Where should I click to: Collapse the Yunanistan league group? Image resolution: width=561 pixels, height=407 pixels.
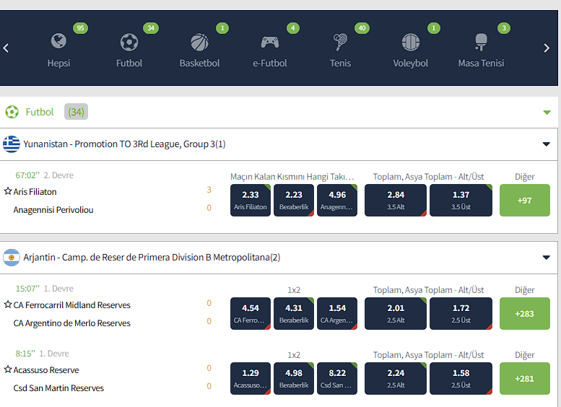(547, 144)
